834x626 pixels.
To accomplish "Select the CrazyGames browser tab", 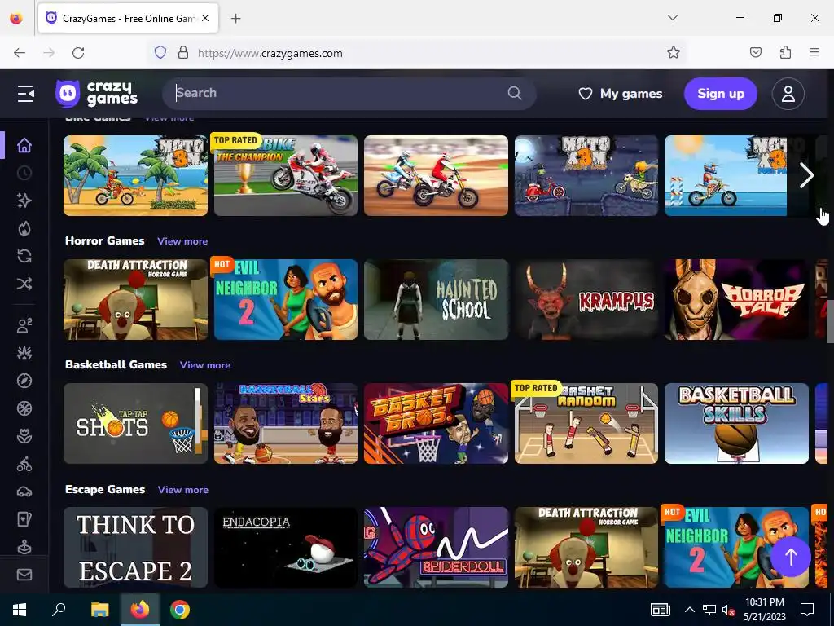I will 128,19.
